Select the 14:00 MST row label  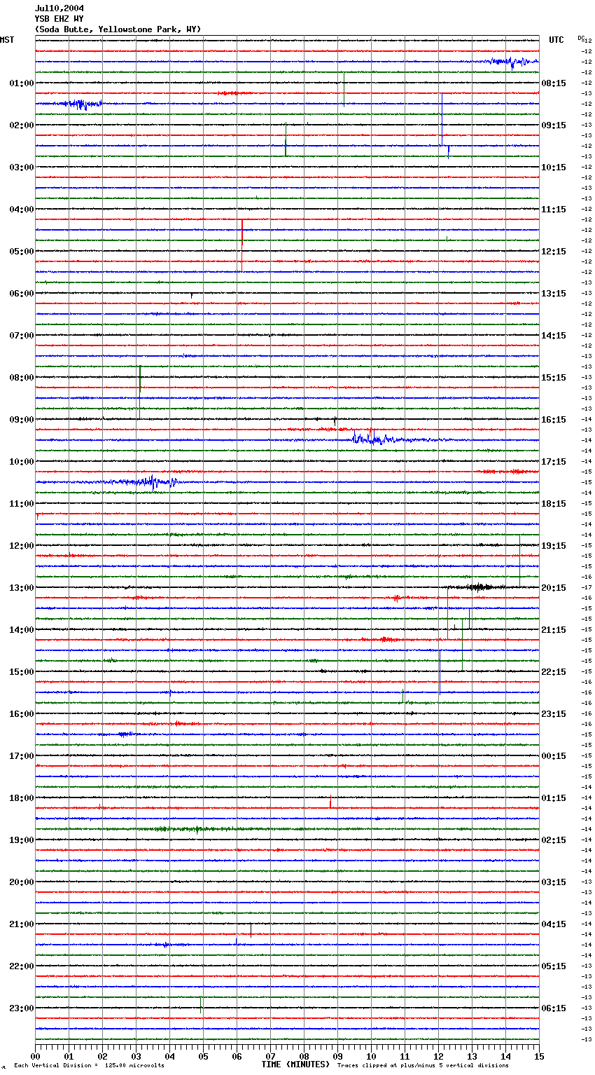click(x=22, y=630)
